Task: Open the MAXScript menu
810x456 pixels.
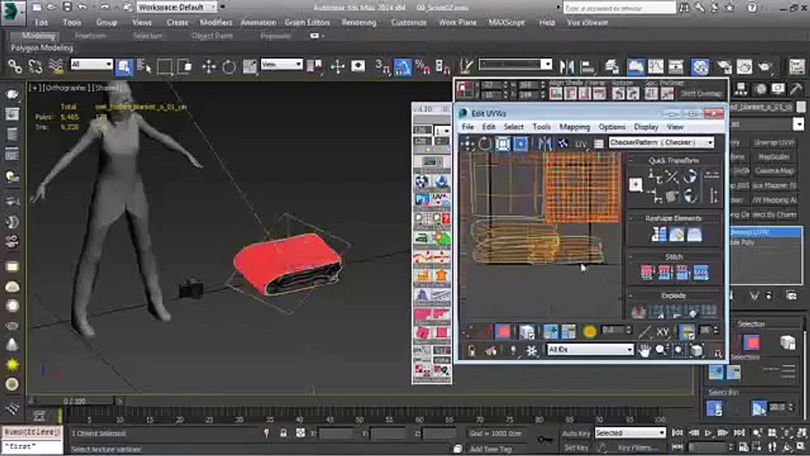Action: 507,22
